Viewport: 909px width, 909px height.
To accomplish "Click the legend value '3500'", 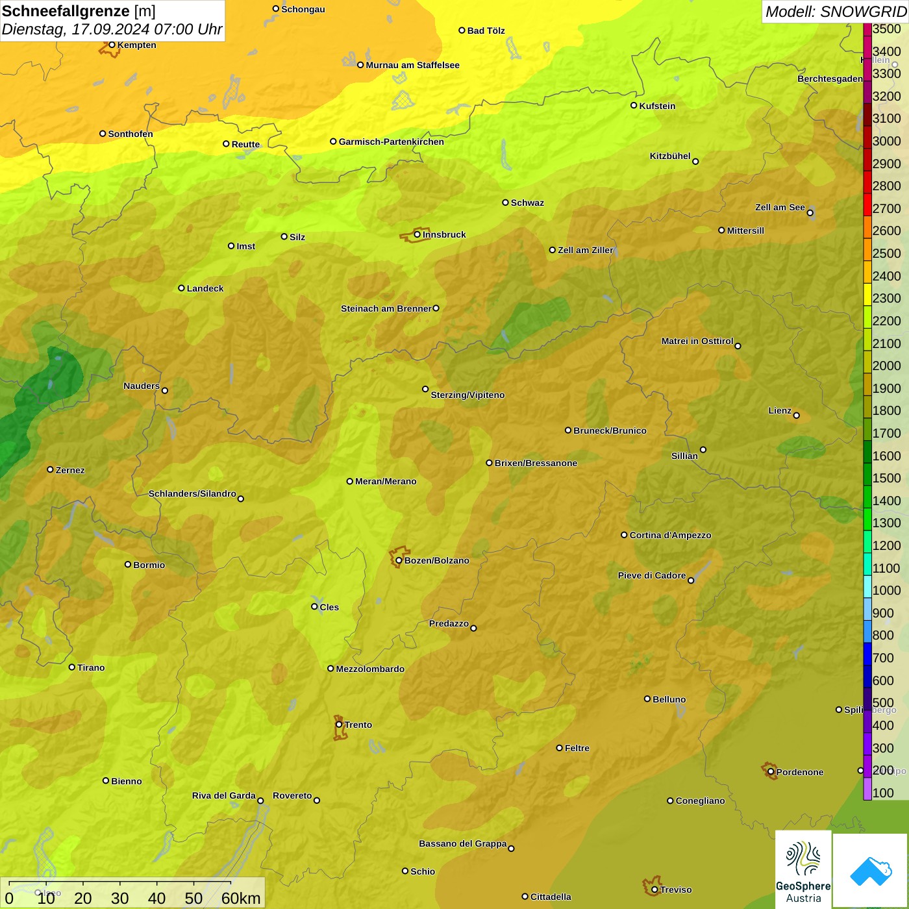I will [886, 29].
